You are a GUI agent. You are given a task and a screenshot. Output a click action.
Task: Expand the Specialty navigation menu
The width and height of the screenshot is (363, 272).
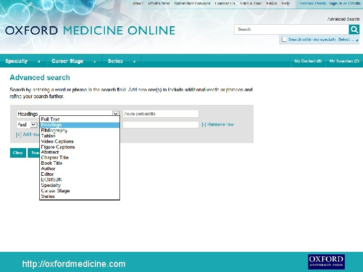click(23, 61)
